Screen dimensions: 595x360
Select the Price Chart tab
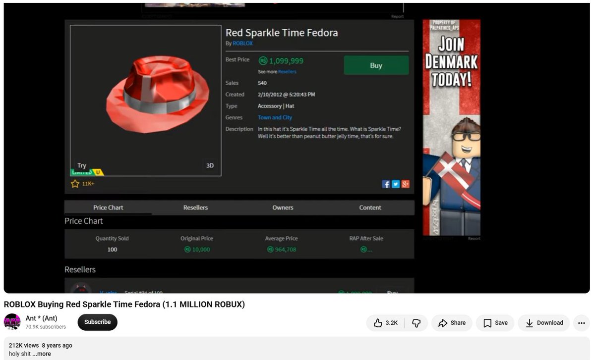coord(108,207)
